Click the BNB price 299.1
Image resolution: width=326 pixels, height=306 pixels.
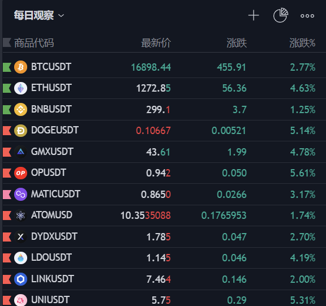[158, 110]
